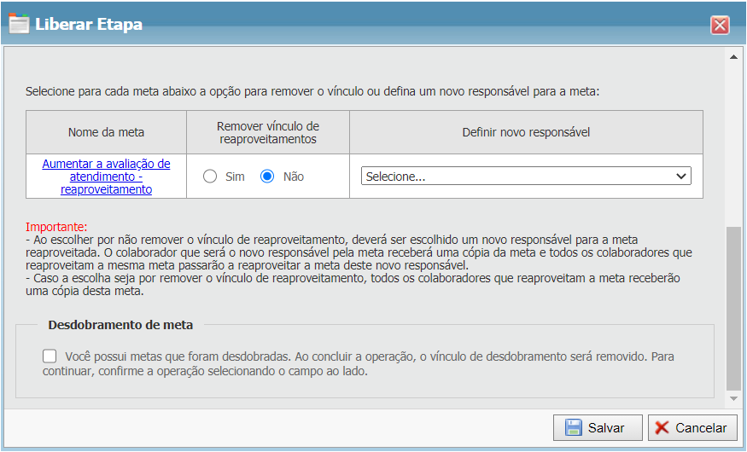The height and width of the screenshot is (452, 747).
Task: Click the scrollbar up arrow
Action: pyautogui.click(x=733, y=57)
